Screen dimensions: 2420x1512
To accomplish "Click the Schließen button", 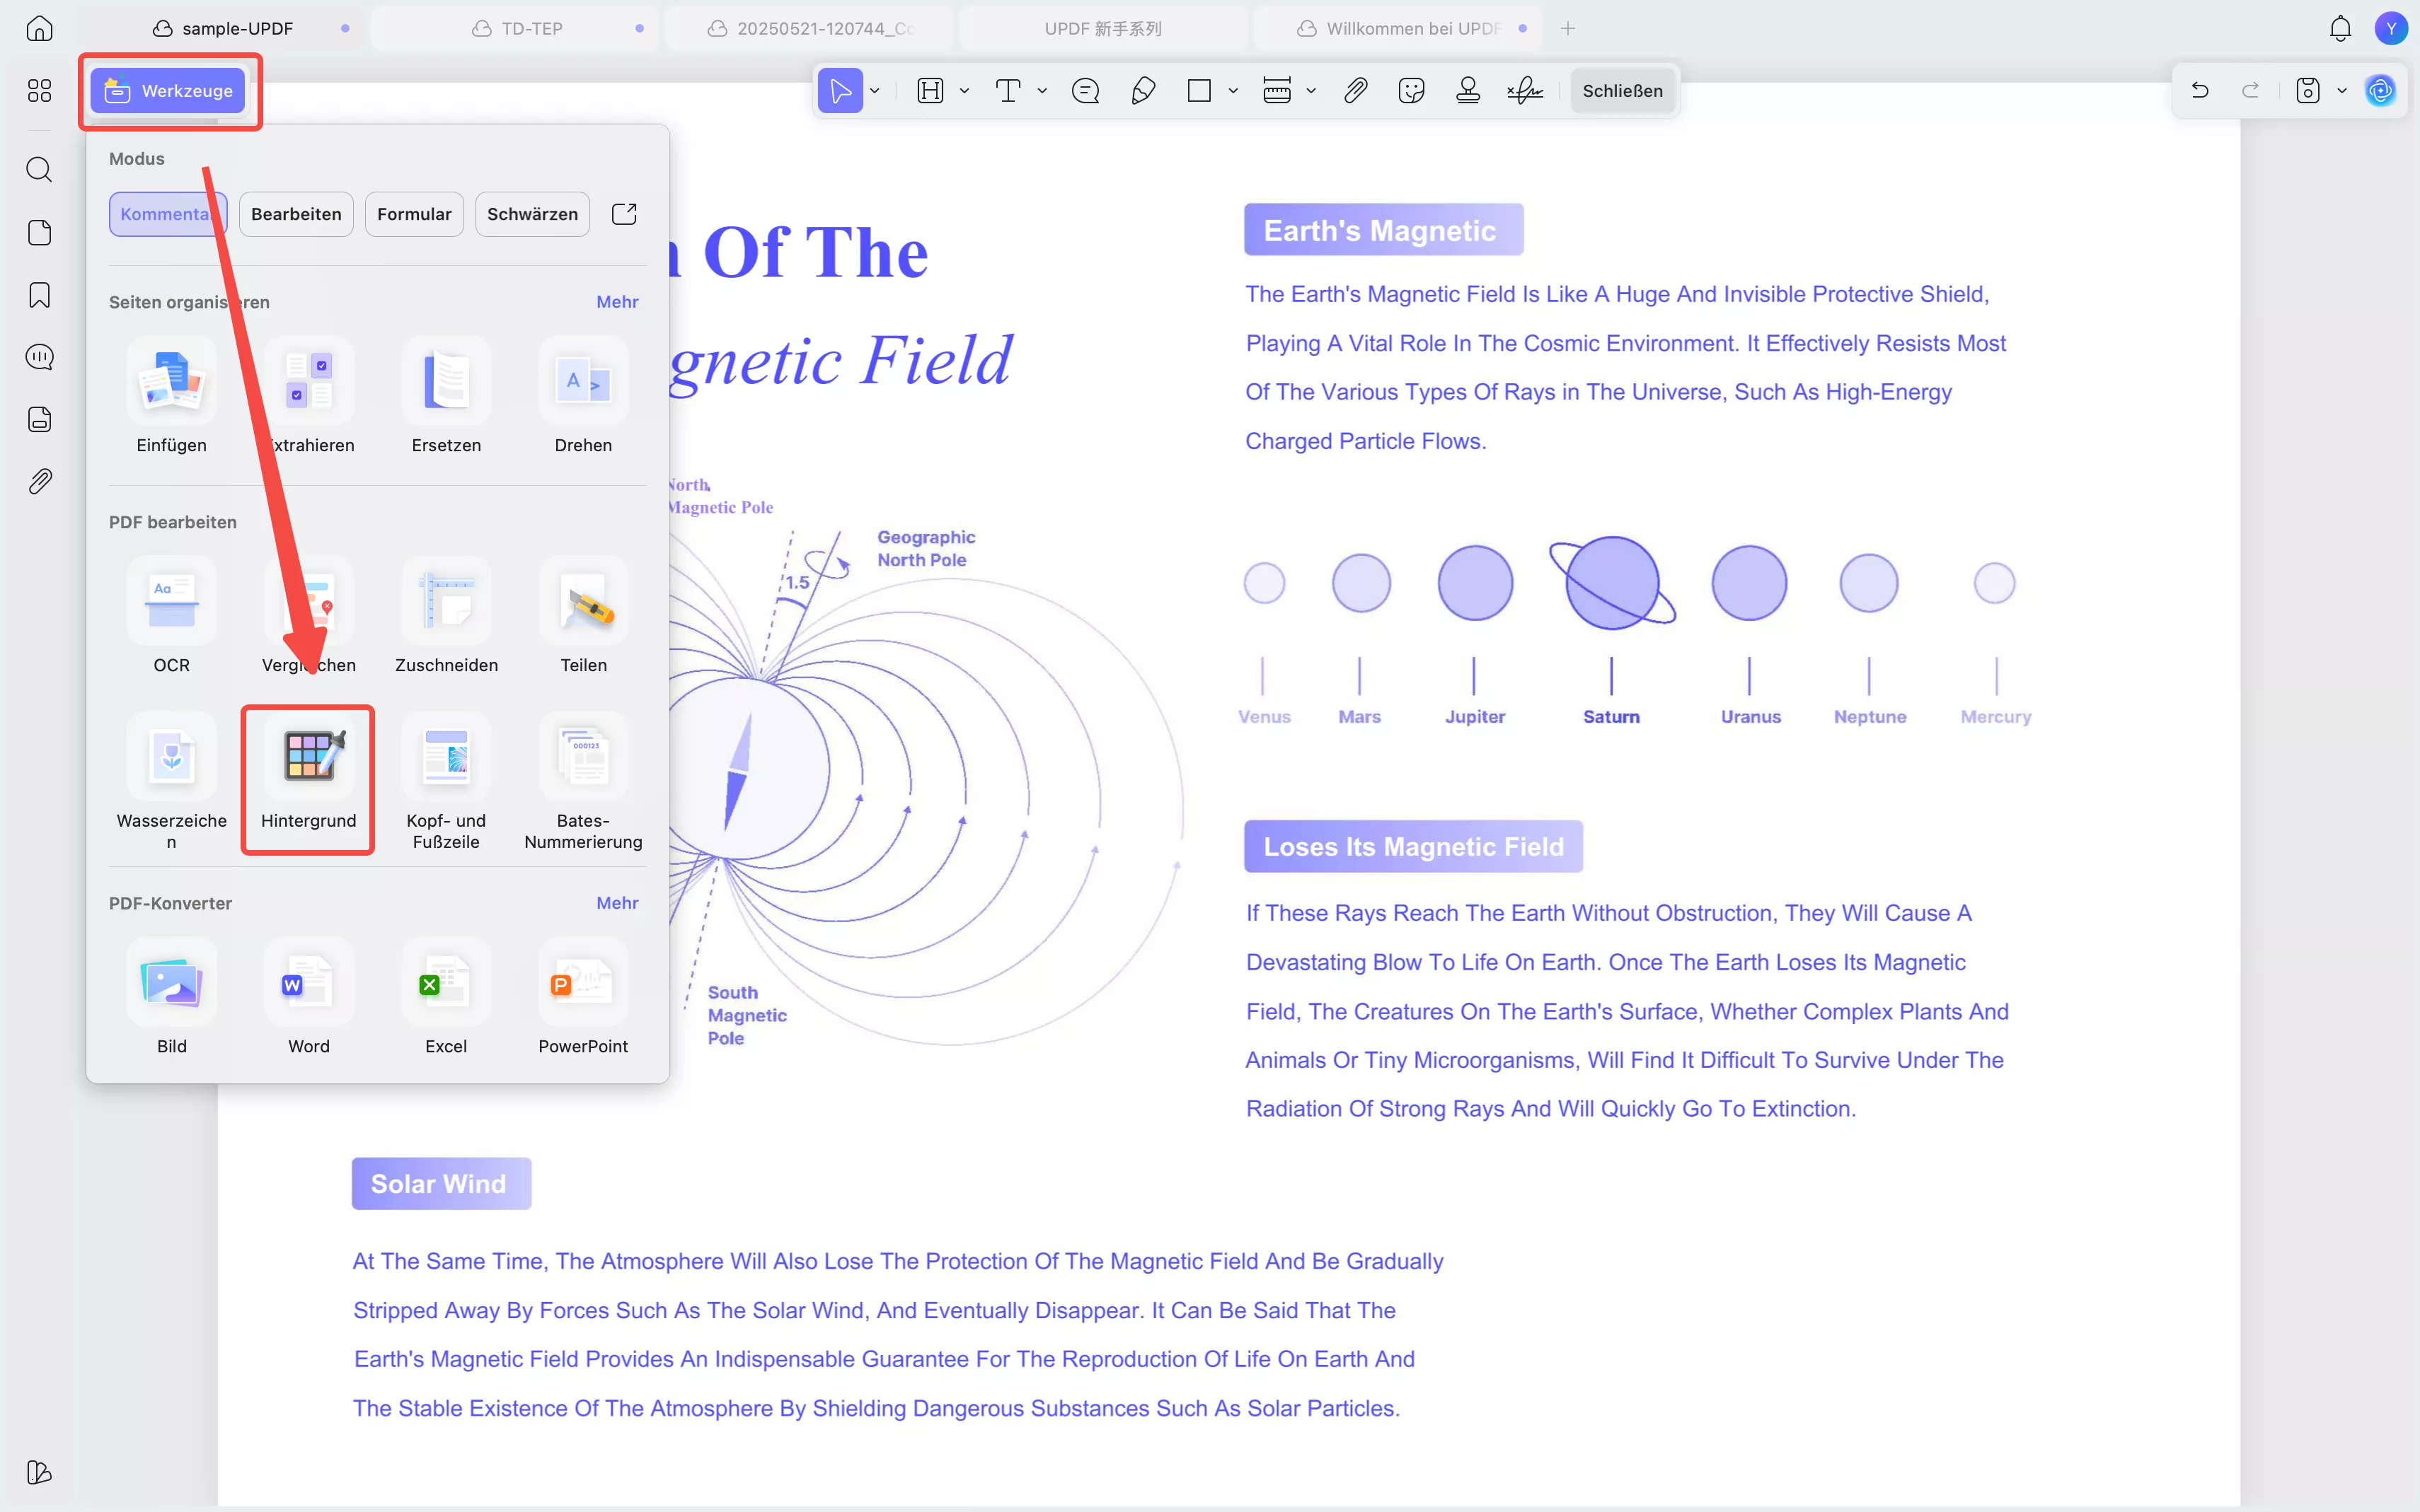I will click(x=1622, y=91).
